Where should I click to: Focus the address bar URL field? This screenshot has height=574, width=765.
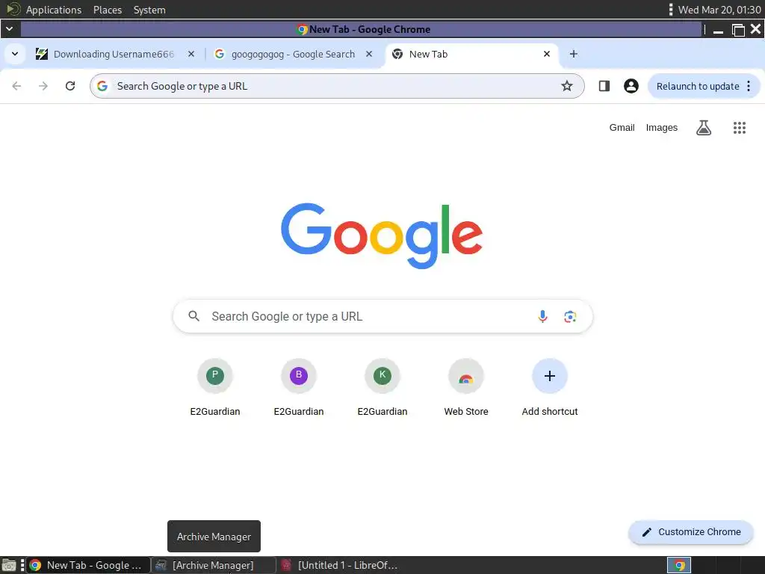[337, 86]
